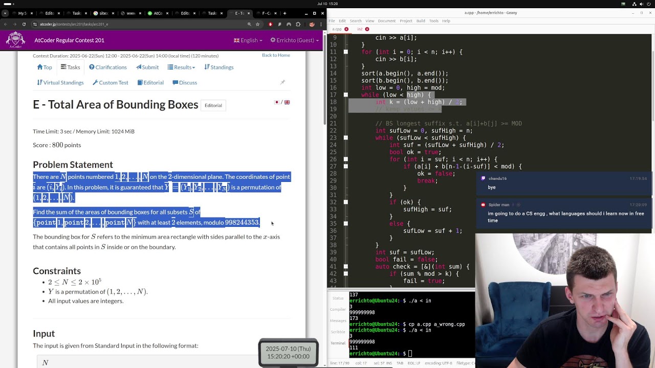
Task: Click the AtCoder Regular Contest 201 title
Action: pos(69,40)
